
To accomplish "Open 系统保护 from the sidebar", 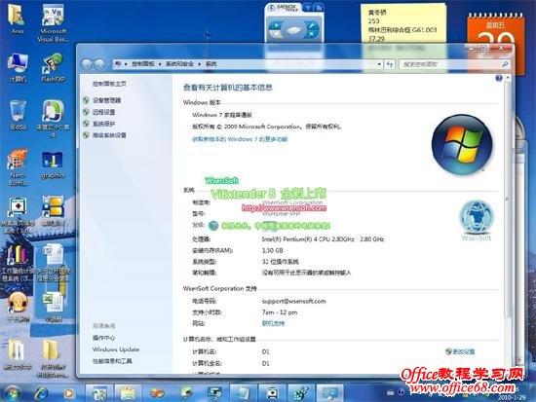I will 104,124.
